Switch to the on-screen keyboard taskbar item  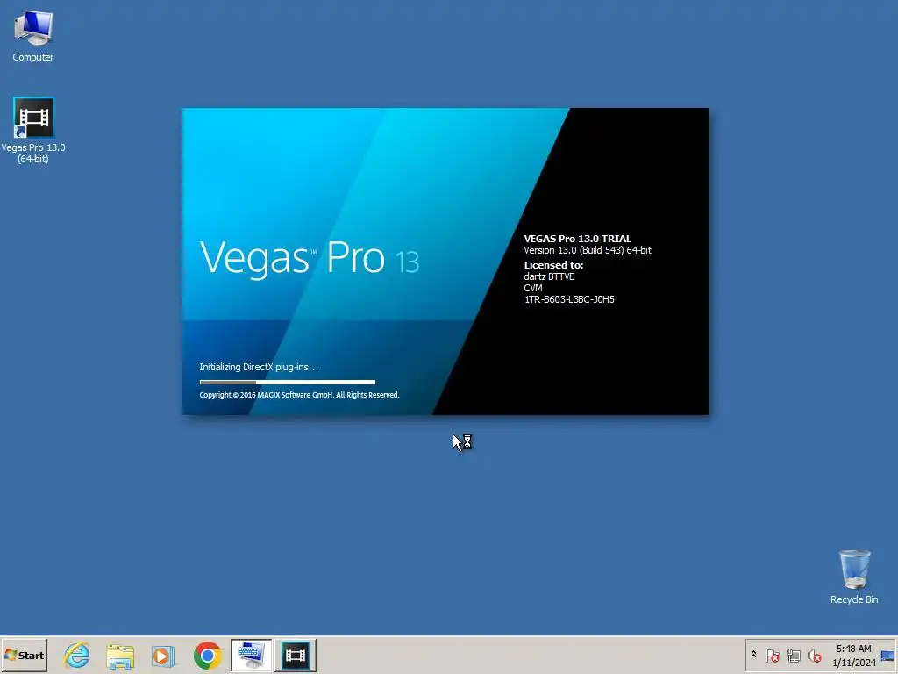251,655
